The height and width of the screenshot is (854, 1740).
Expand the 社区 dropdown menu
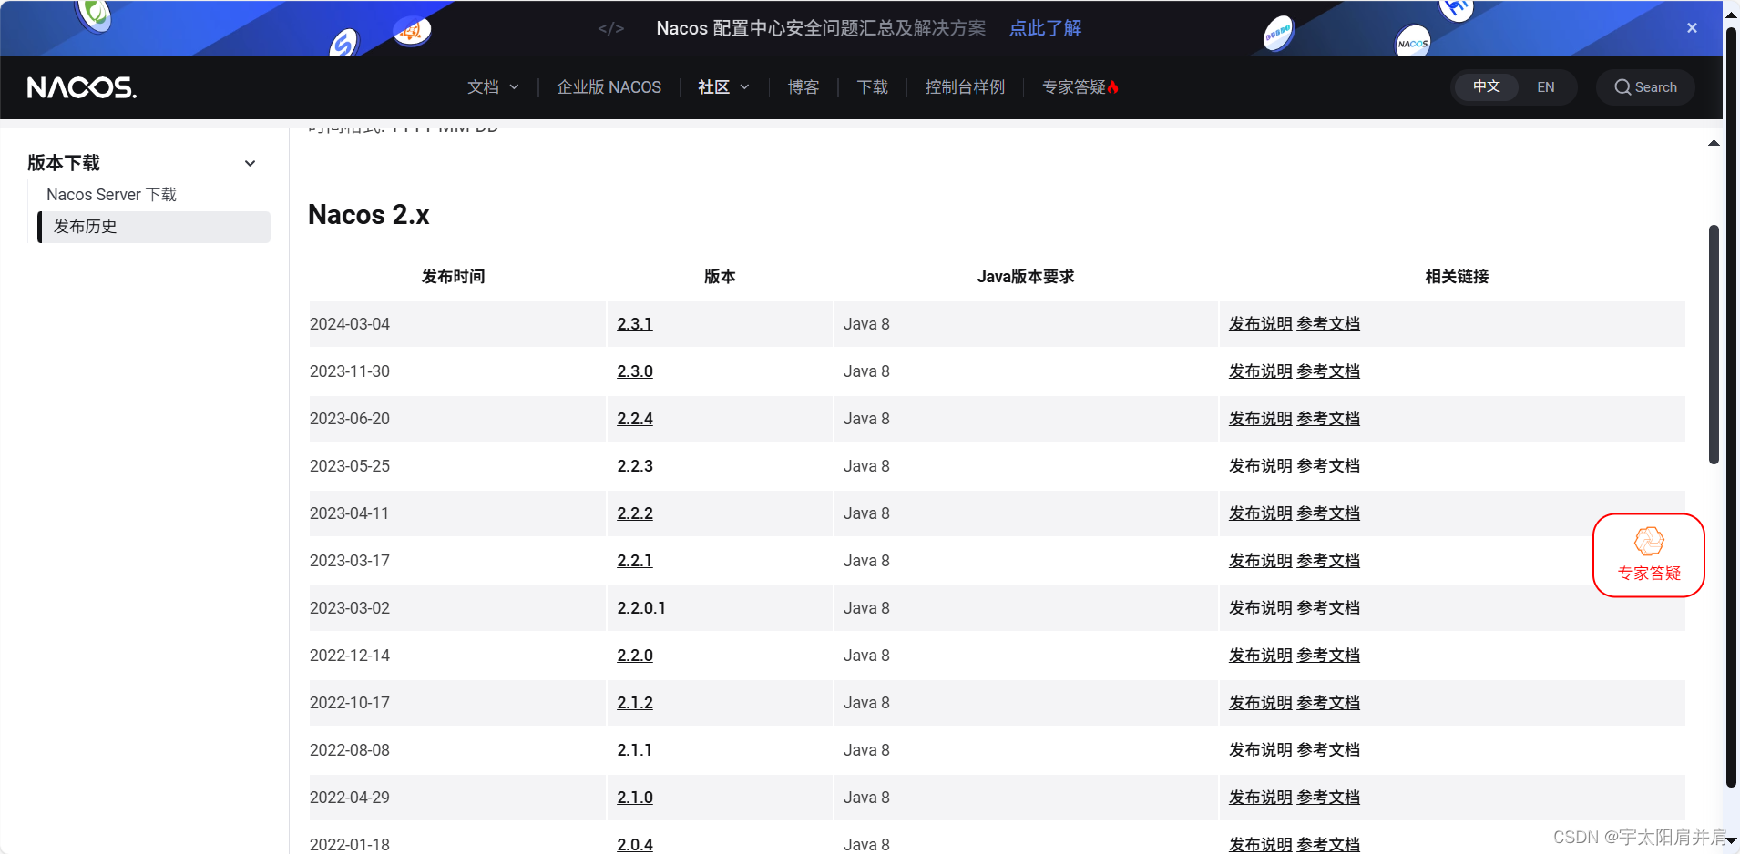click(x=723, y=87)
